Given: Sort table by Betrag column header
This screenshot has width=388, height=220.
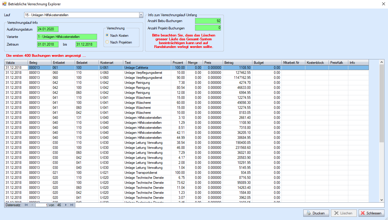Looking at the screenshot, I should 237,63.
